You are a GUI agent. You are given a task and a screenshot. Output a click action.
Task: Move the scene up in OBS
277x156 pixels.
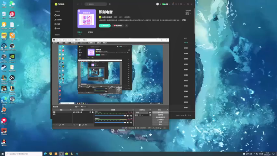coord(60,125)
